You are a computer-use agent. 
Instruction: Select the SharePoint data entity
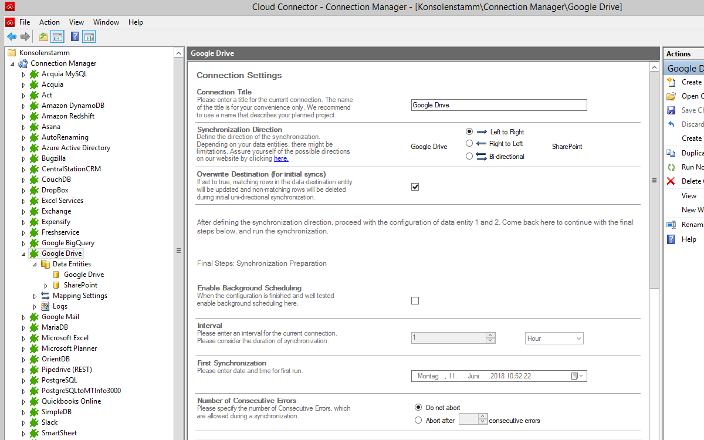tap(80, 285)
